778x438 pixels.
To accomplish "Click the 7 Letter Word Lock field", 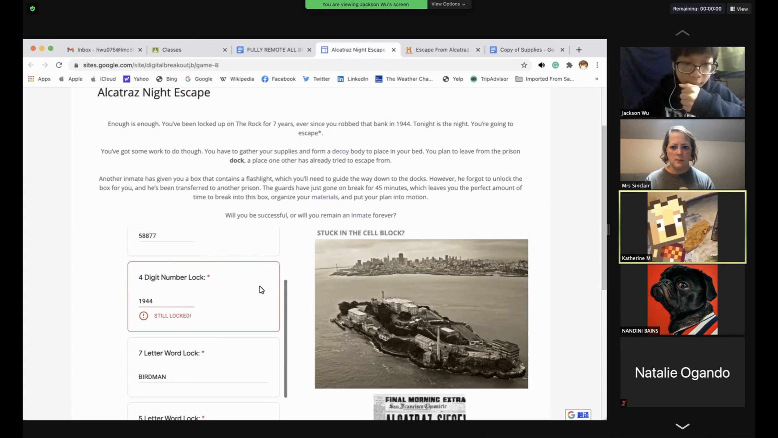I will point(203,377).
